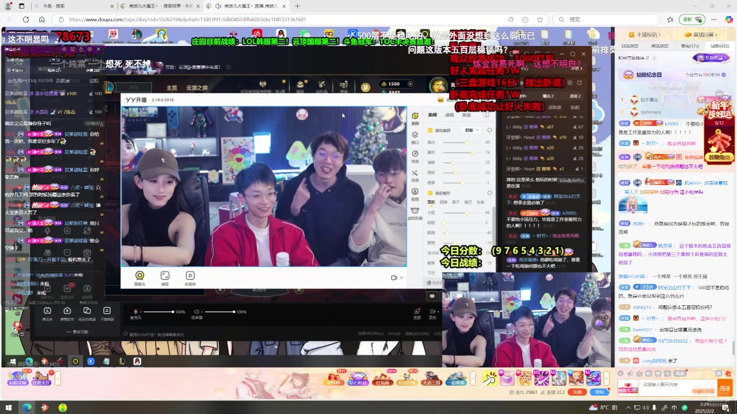Click the picture-in-picture stream thumbnail
Screen dimensions: 737x414
click(527, 319)
